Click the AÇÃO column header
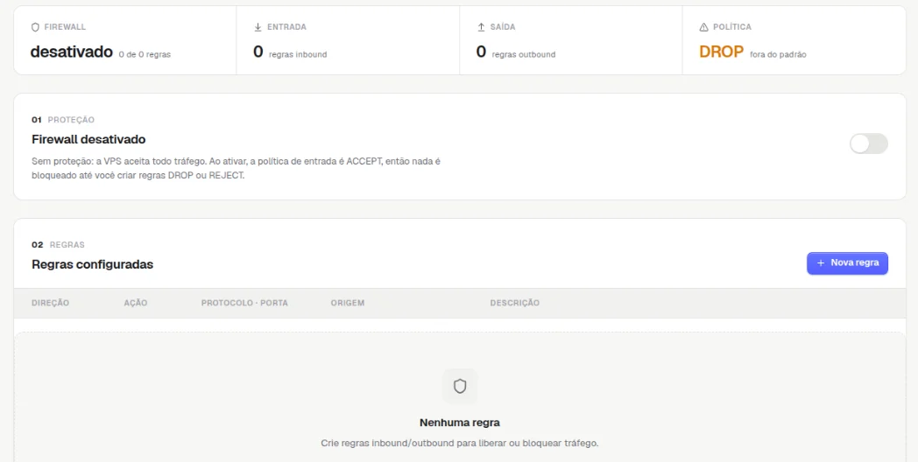This screenshot has height=462, width=918. pyautogui.click(x=136, y=303)
